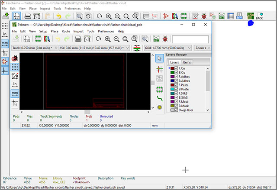Open Pcbnew Route menu

66,31
